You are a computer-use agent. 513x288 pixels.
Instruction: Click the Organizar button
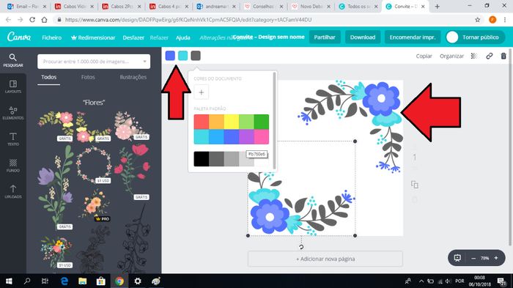[x=452, y=56]
